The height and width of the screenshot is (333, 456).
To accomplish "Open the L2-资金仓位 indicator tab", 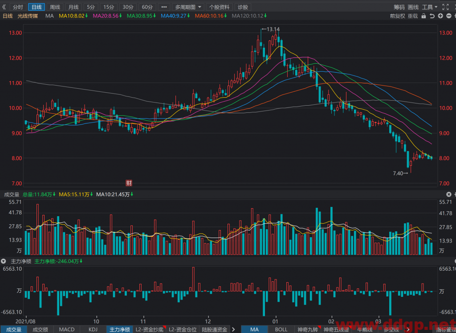I will (183, 329).
